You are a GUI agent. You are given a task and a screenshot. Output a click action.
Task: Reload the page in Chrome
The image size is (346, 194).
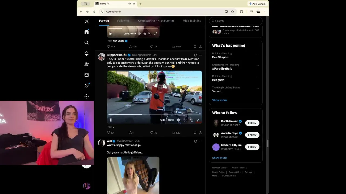(x=94, y=12)
